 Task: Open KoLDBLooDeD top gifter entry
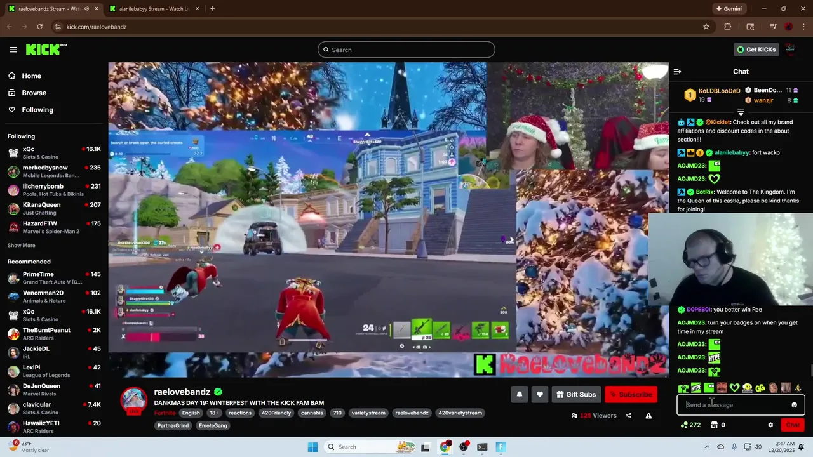pyautogui.click(x=712, y=95)
